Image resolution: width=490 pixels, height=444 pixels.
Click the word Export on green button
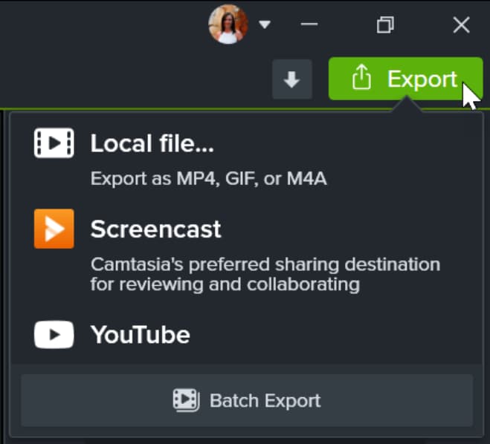pos(422,79)
